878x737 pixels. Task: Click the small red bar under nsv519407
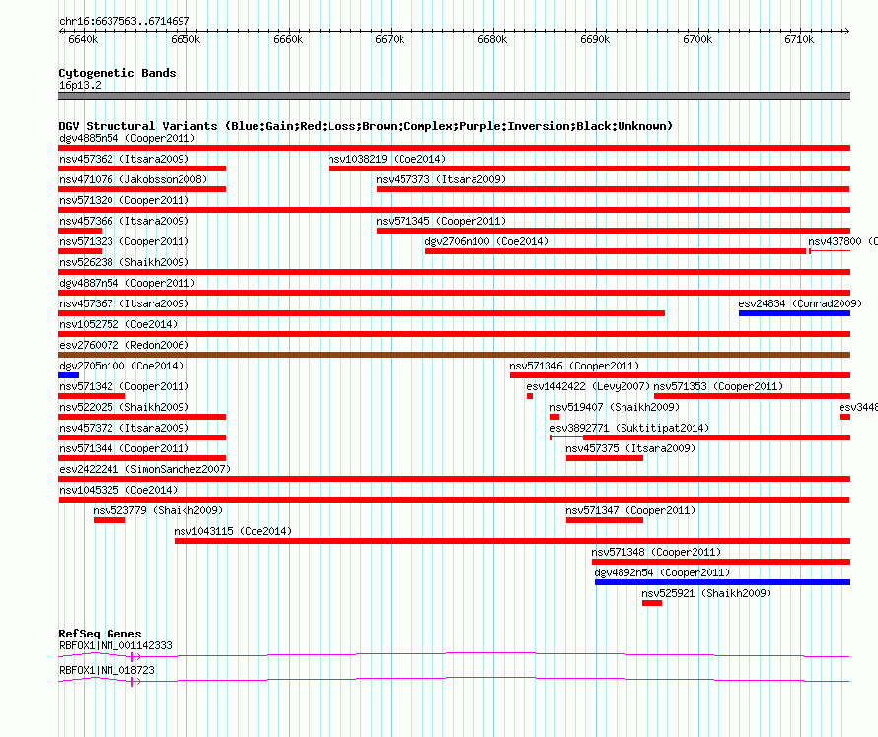tap(554, 417)
